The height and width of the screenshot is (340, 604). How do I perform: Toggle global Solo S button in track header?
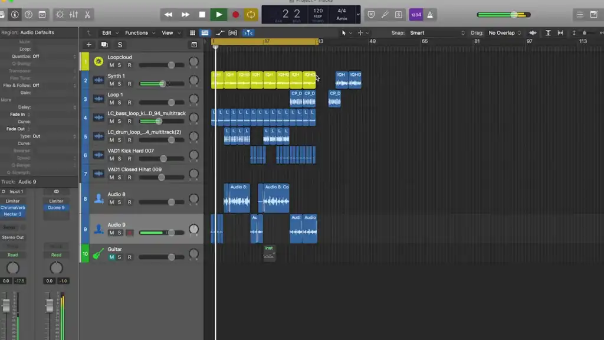120,45
